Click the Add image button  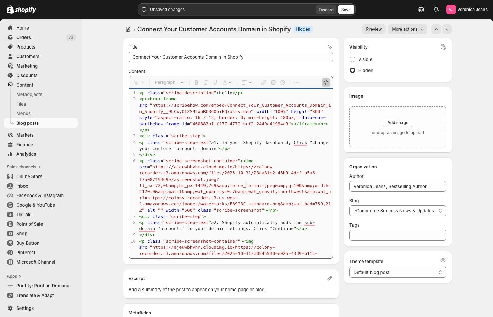[x=397, y=123]
